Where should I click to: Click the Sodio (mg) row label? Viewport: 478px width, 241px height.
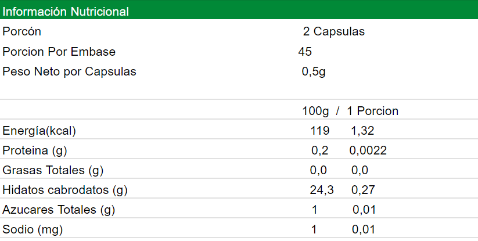pyautogui.click(x=33, y=229)
